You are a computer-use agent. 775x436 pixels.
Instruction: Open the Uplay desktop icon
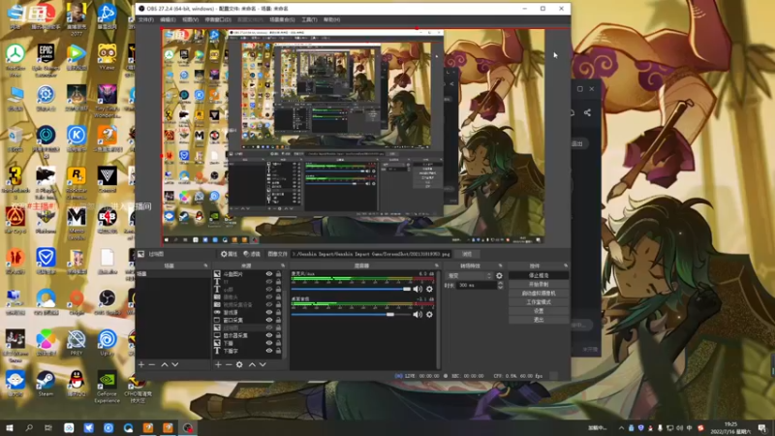(107, 343)
